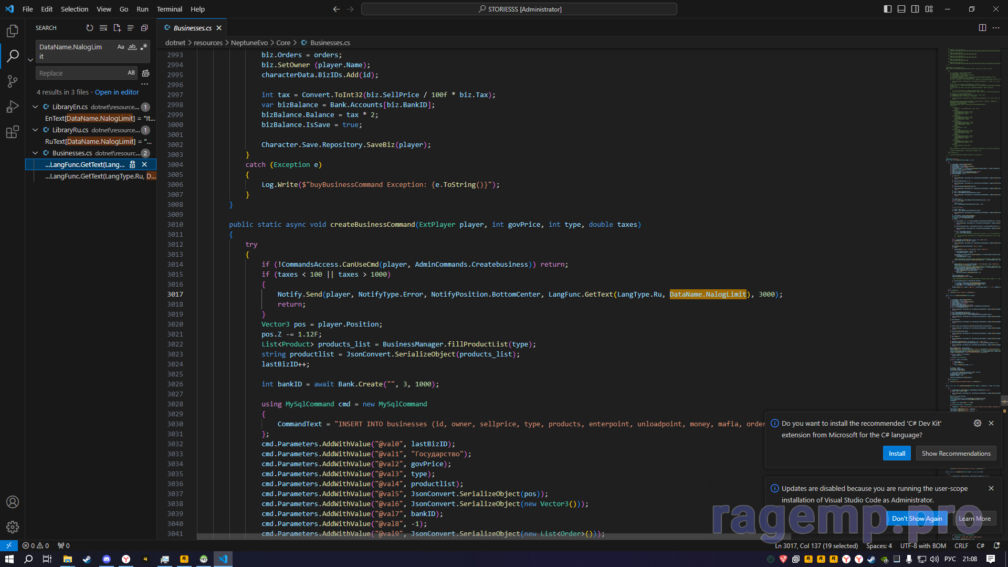The height and width of the screenshot is (567, 1008).
Task: Open the Terminal menu
Action: pos(169,9)
